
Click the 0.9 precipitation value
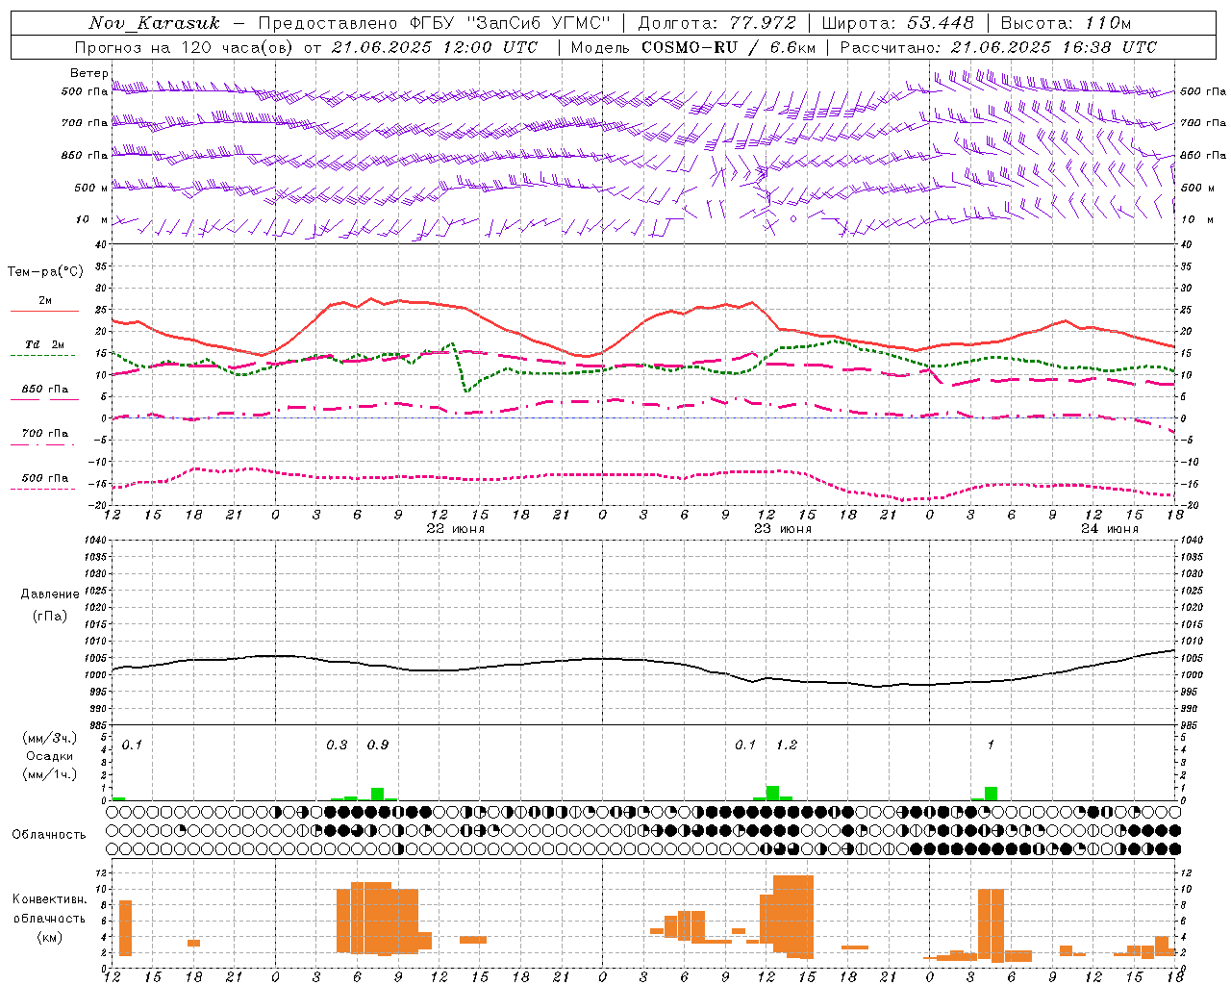point(378,745)
